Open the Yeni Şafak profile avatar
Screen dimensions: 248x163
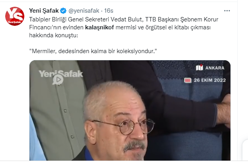[15, 16]
